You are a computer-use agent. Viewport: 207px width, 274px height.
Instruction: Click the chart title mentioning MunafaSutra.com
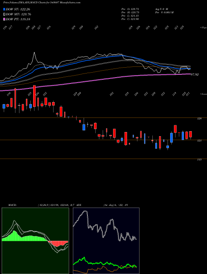pos(42,3)
